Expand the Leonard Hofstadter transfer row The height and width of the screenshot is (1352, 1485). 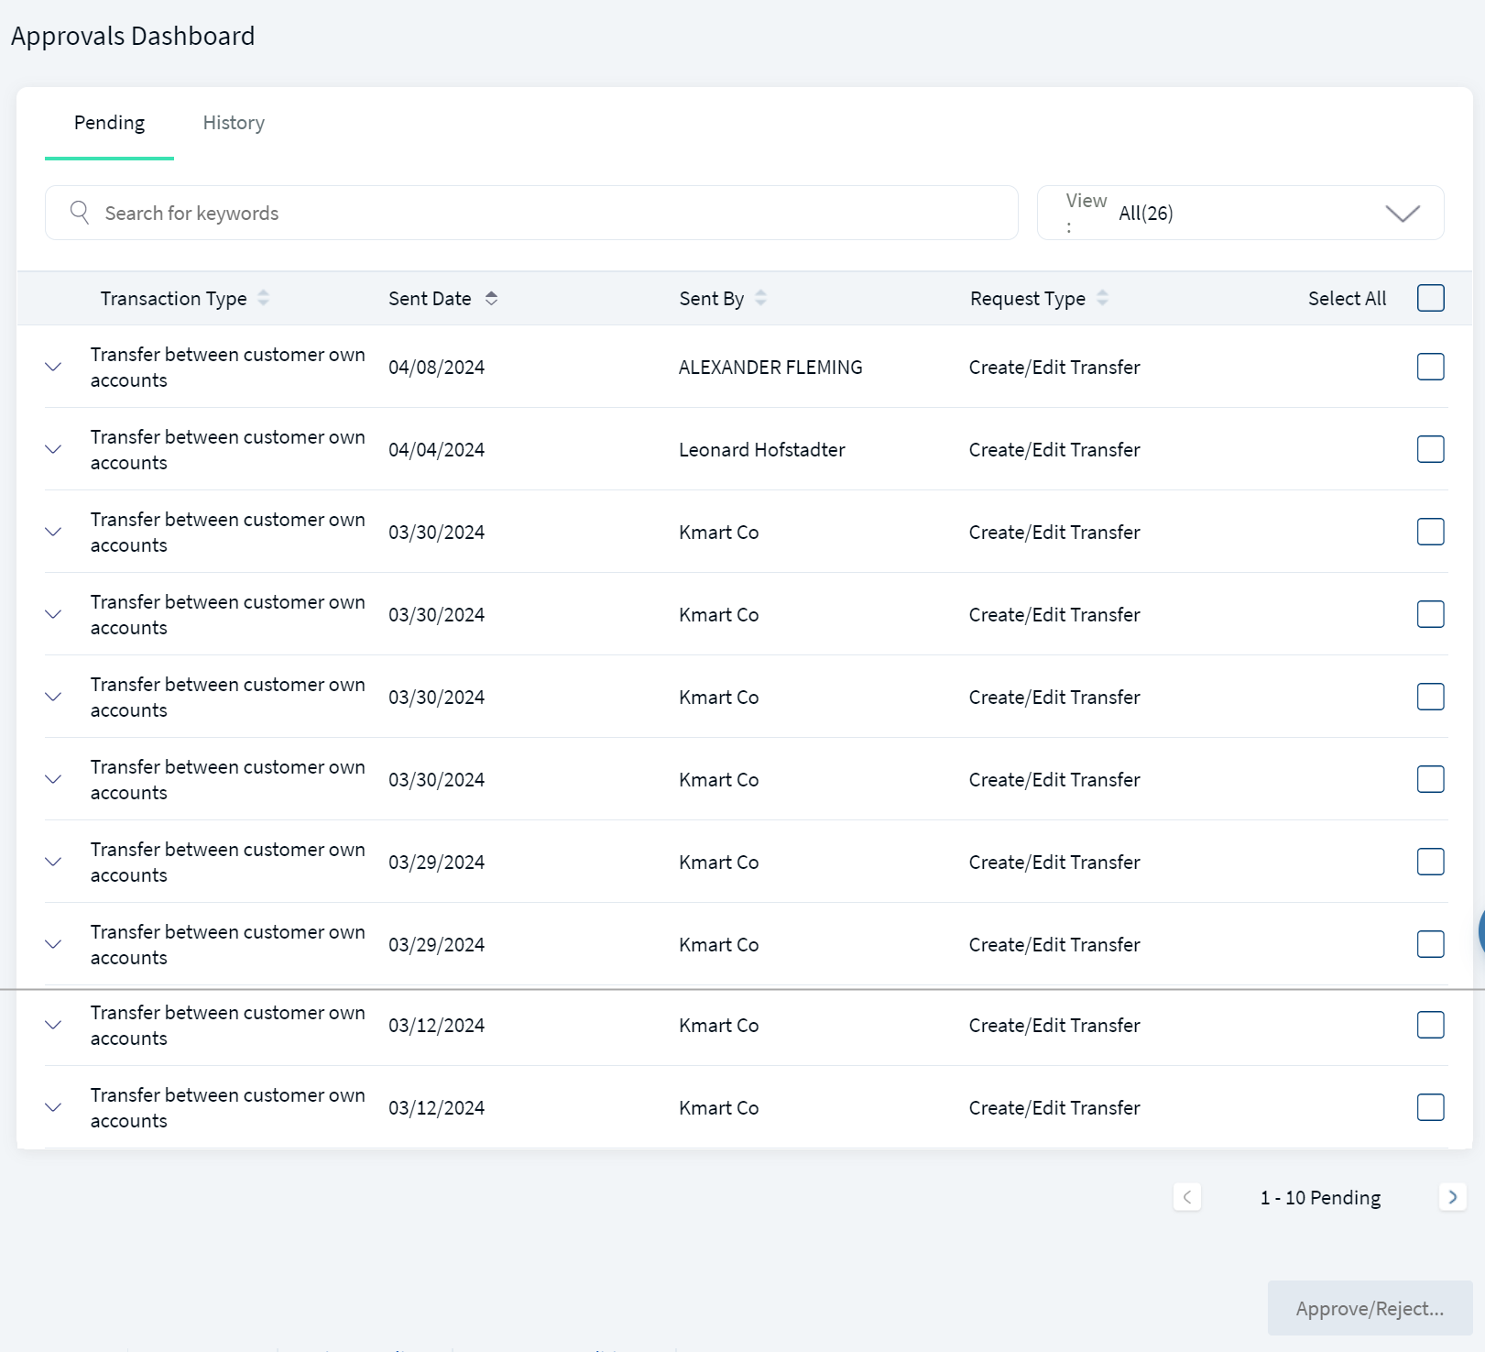point(53,449)
